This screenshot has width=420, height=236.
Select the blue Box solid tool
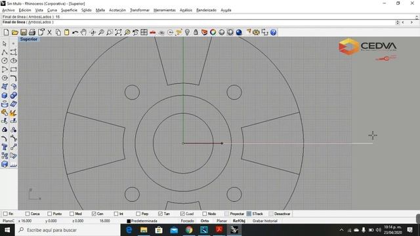click(x=5, y=95)
